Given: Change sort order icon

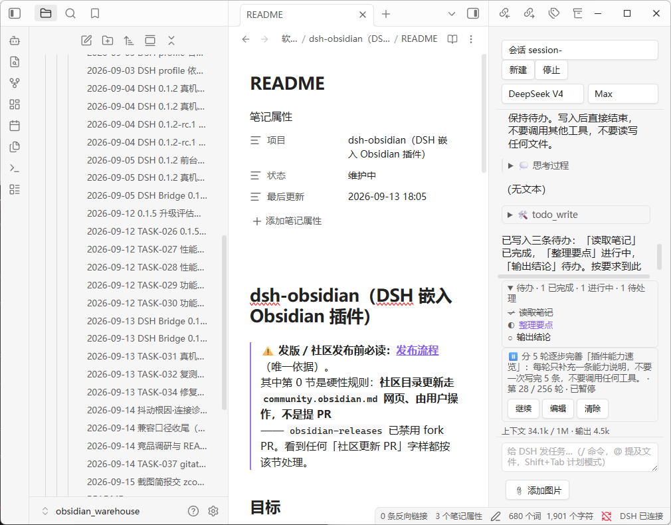Looking at the screenshot, I should 129,41.
